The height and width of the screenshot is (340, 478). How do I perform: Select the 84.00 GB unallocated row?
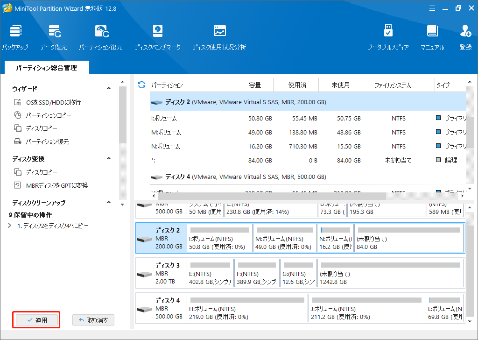coord(308,160)
